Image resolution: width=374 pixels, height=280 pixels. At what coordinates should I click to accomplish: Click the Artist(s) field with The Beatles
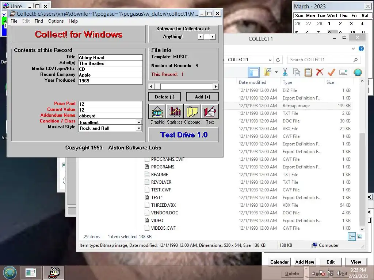pos(110,63)
